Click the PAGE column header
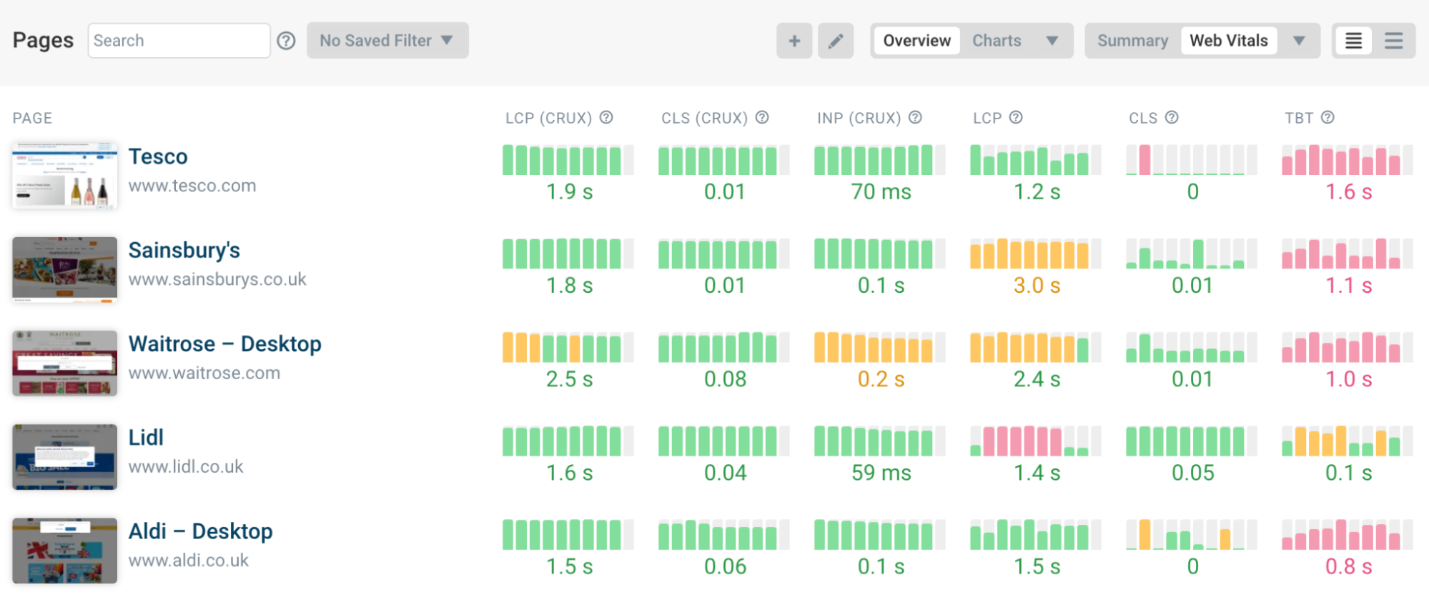The width and height of the screenshot is (1429, 597). pyautogui.click(x=32, y=118)
